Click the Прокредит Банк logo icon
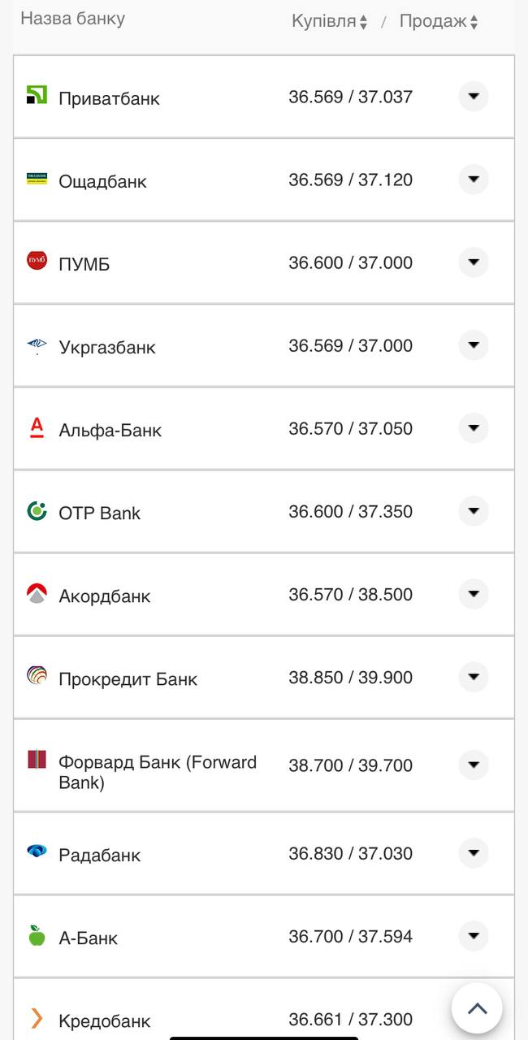Screen dimensions: 528x1040 click(x=37, y=676)
